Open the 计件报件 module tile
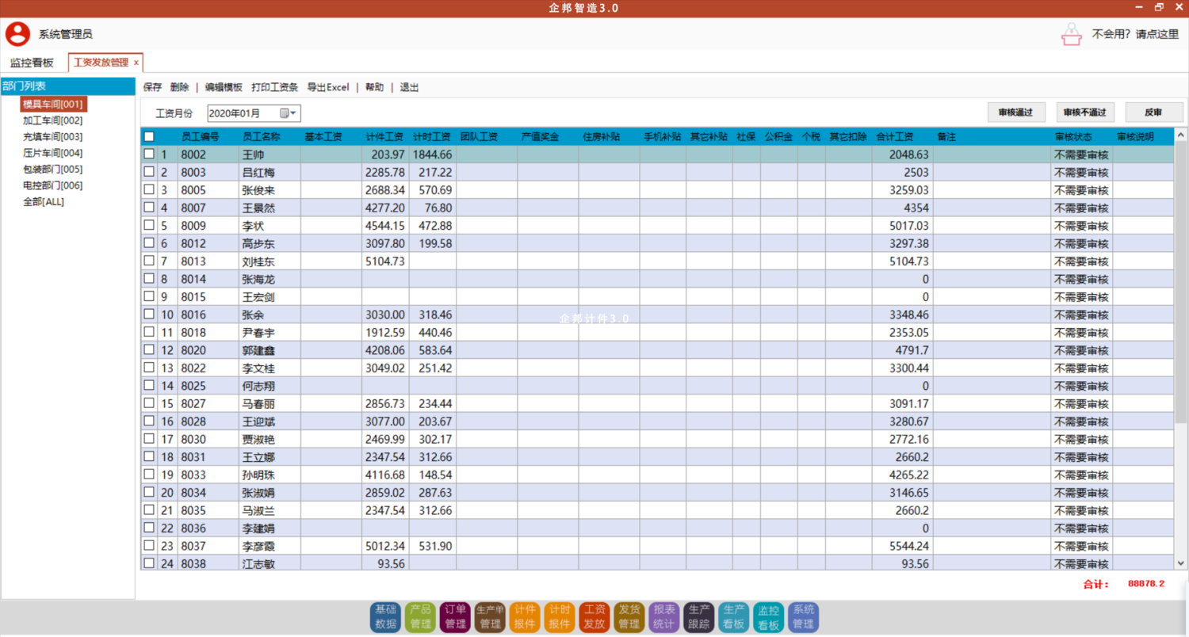 [x=525, y=616]
